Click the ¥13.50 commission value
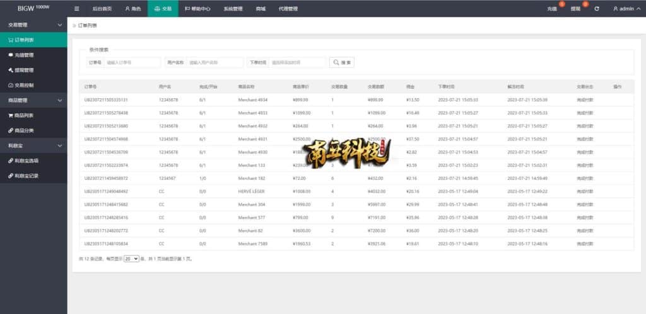646x314 pixels. coord(412,100)
